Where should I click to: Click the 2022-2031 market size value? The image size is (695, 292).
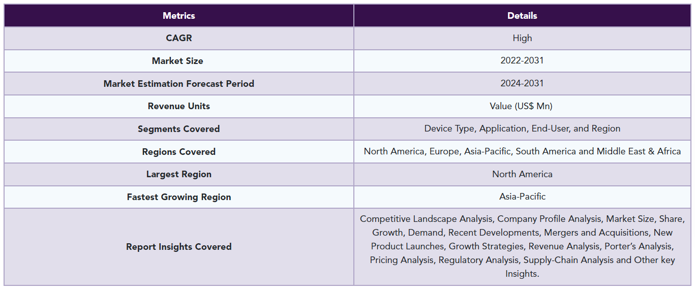tap(522, 60)
